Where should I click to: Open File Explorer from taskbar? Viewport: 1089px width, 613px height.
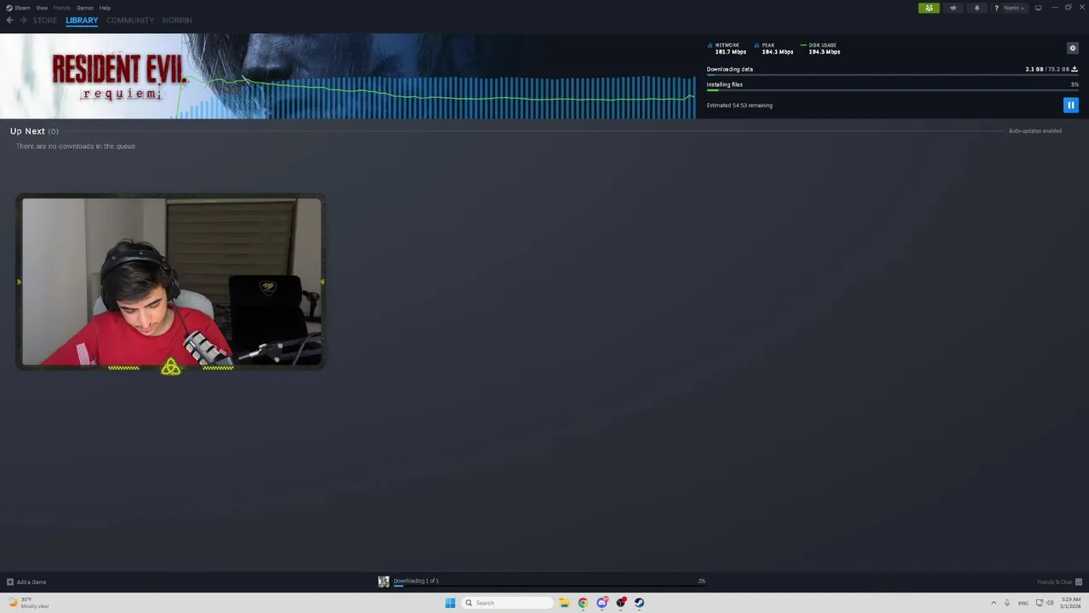(564, 603)
